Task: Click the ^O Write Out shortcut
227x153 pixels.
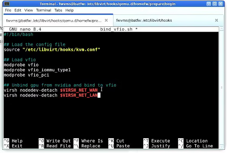Action: [55, 141]
